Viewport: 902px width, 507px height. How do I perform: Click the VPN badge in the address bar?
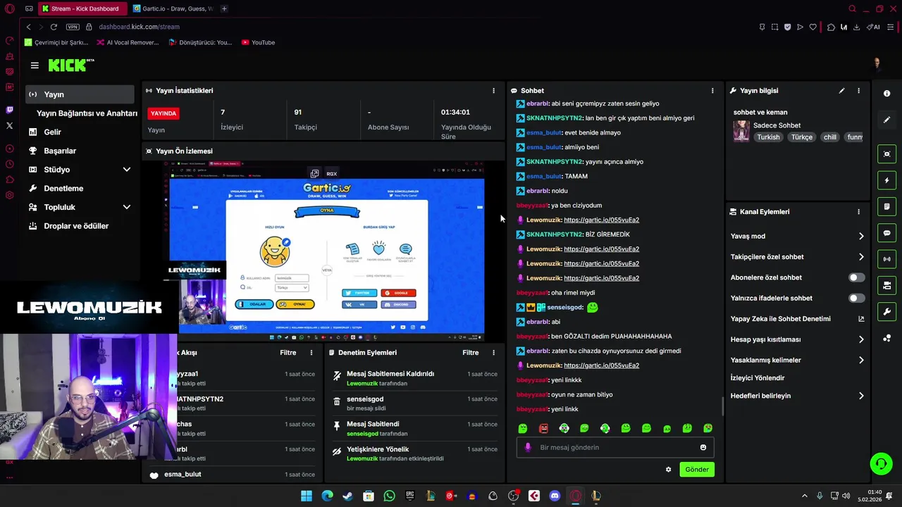tap(73, 27)
